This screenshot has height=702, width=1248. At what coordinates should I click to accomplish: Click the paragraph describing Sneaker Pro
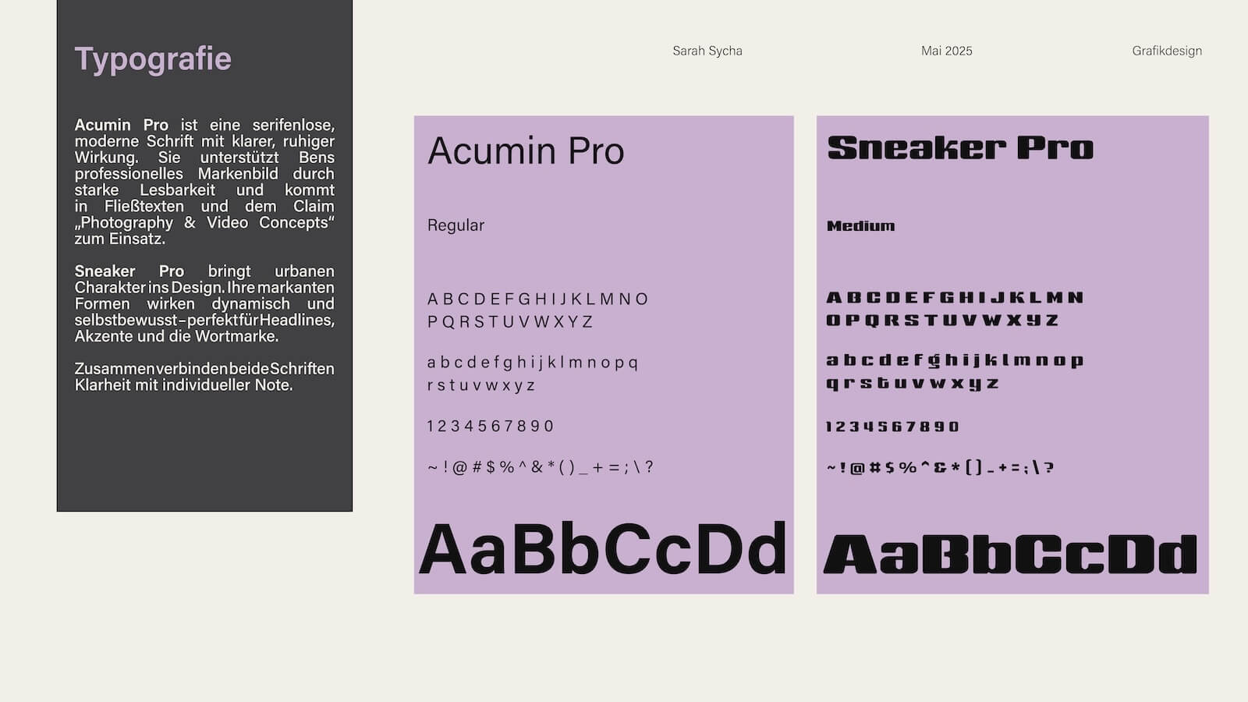click(x=204, y=303)
